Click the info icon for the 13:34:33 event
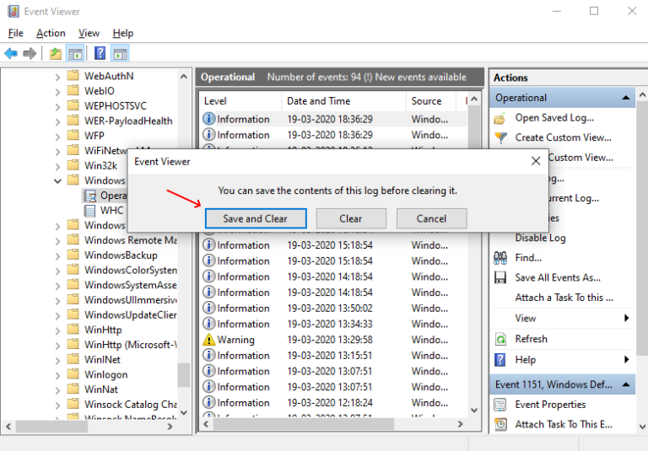This screenshot has height=451, width=648. click(x=209, y=324)
